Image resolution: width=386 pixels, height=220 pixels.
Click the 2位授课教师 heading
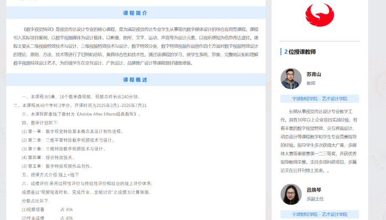pos(300,52)
